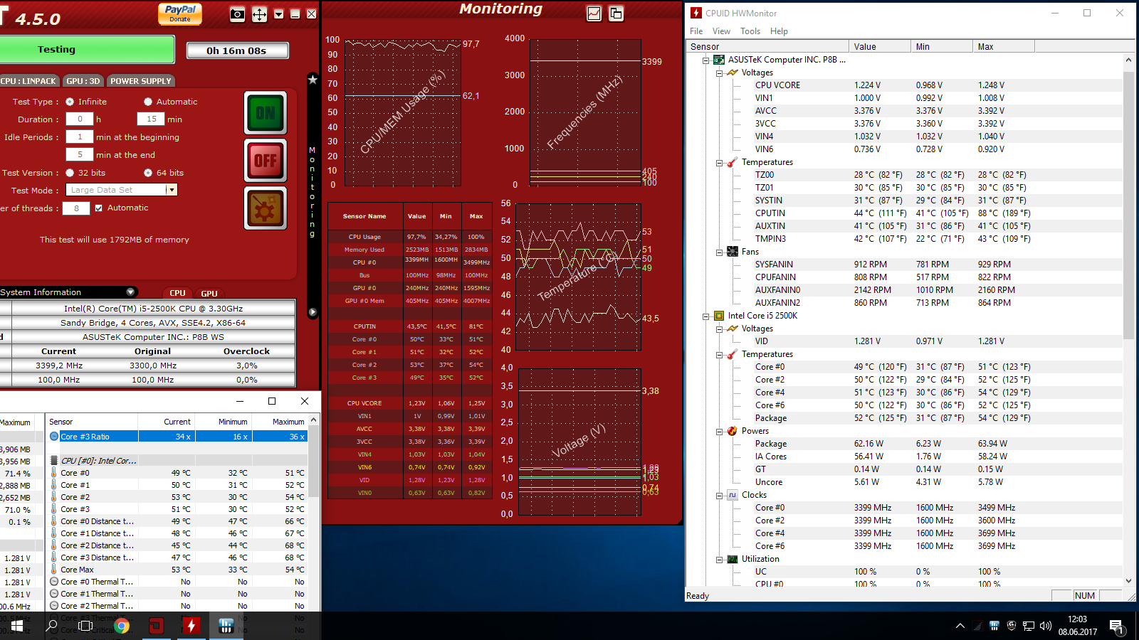The image size is (1139, 640).
Task: Click the red OFF stop button
Action: click(x=266, y=161)
